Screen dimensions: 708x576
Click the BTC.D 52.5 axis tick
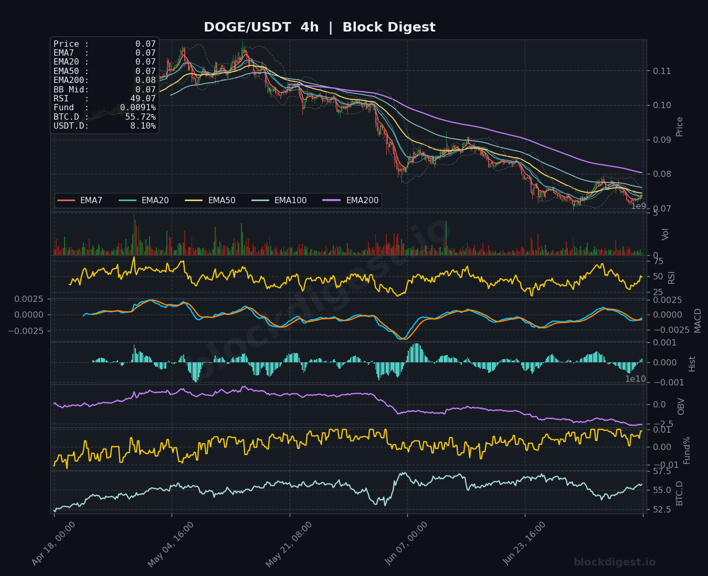tap(661, 510)
